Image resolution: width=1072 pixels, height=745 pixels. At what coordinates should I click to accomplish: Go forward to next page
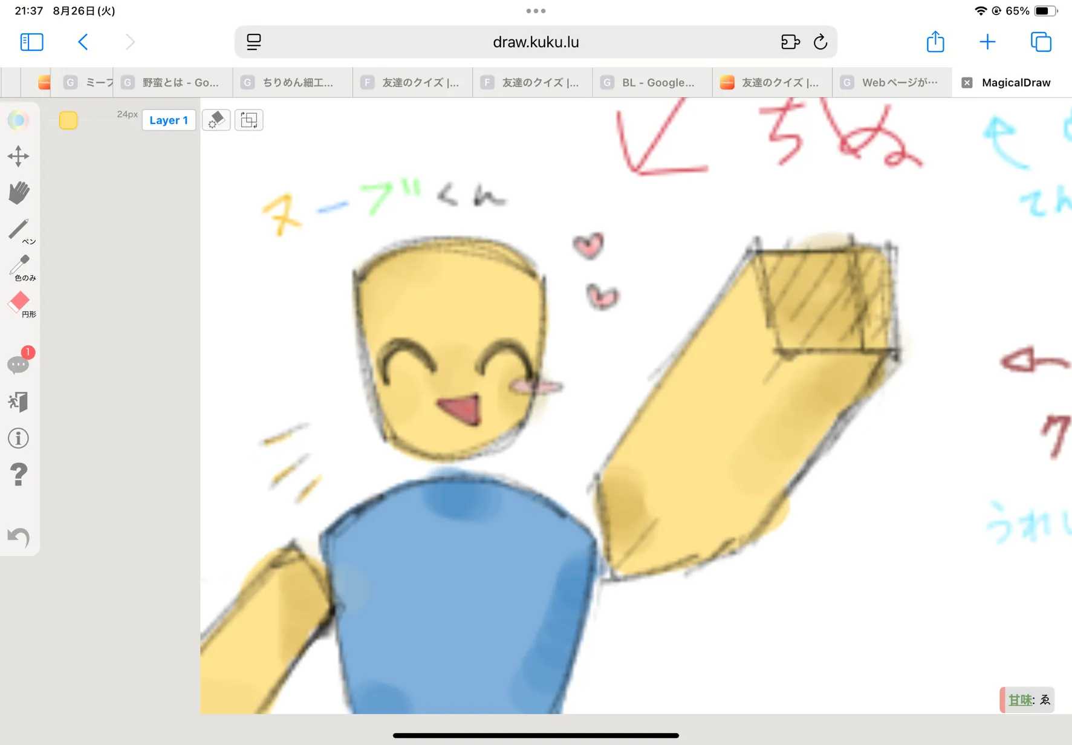[x=130, y=42]
